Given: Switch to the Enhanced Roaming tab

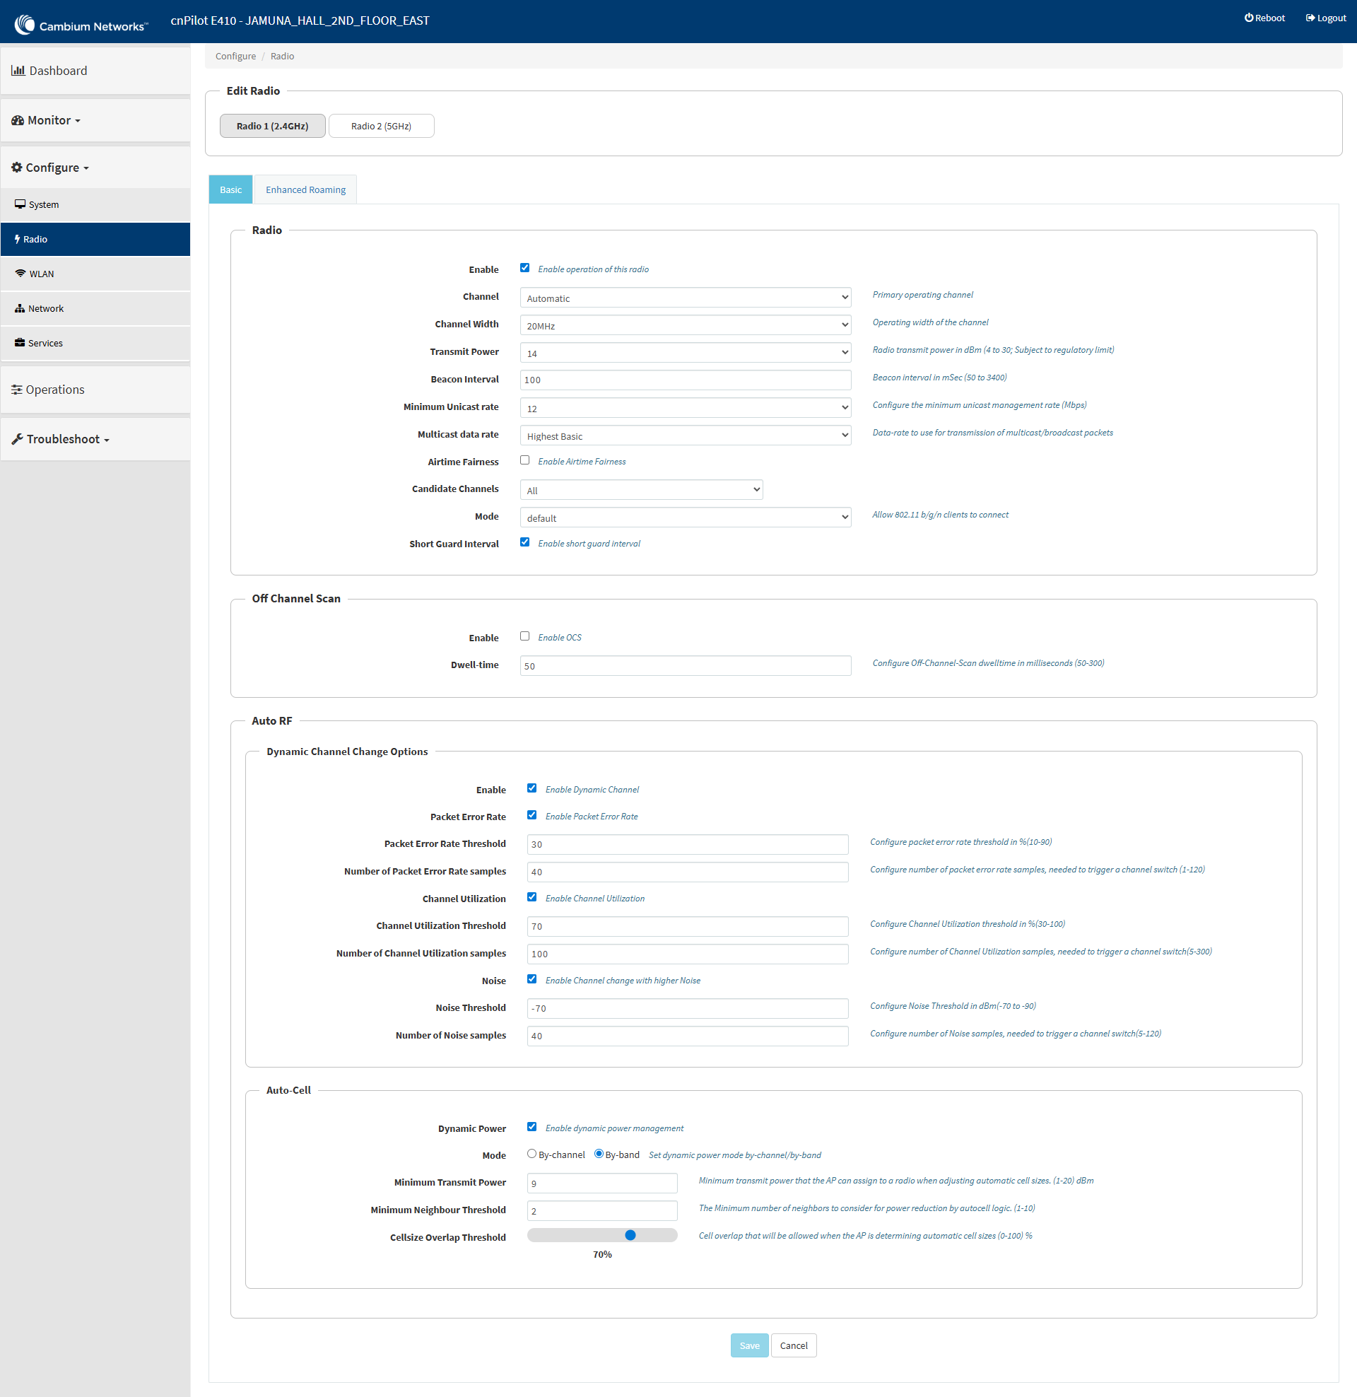Looking at the screenshot, I should tap(305, 189).
